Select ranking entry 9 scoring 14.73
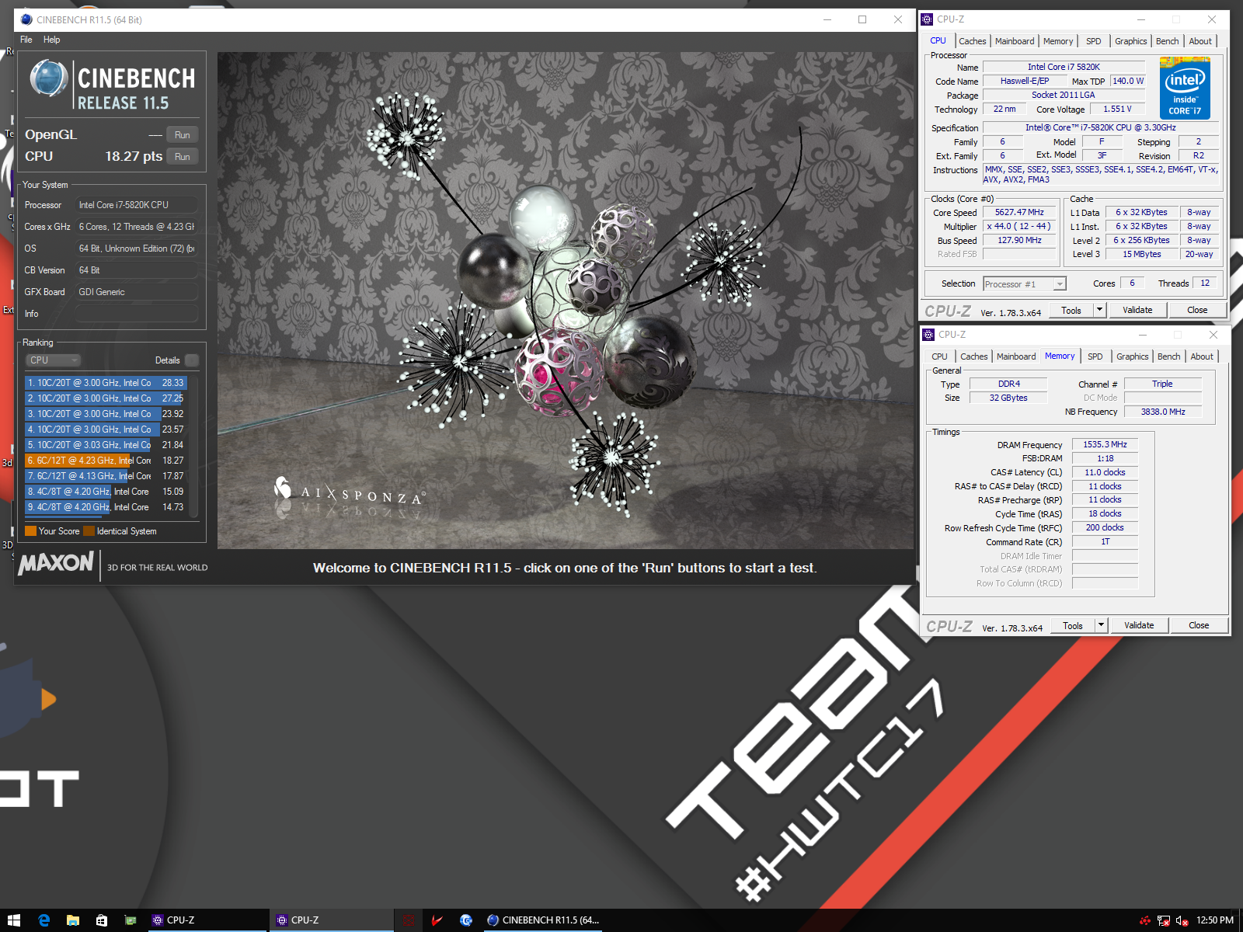 (106, 507)
